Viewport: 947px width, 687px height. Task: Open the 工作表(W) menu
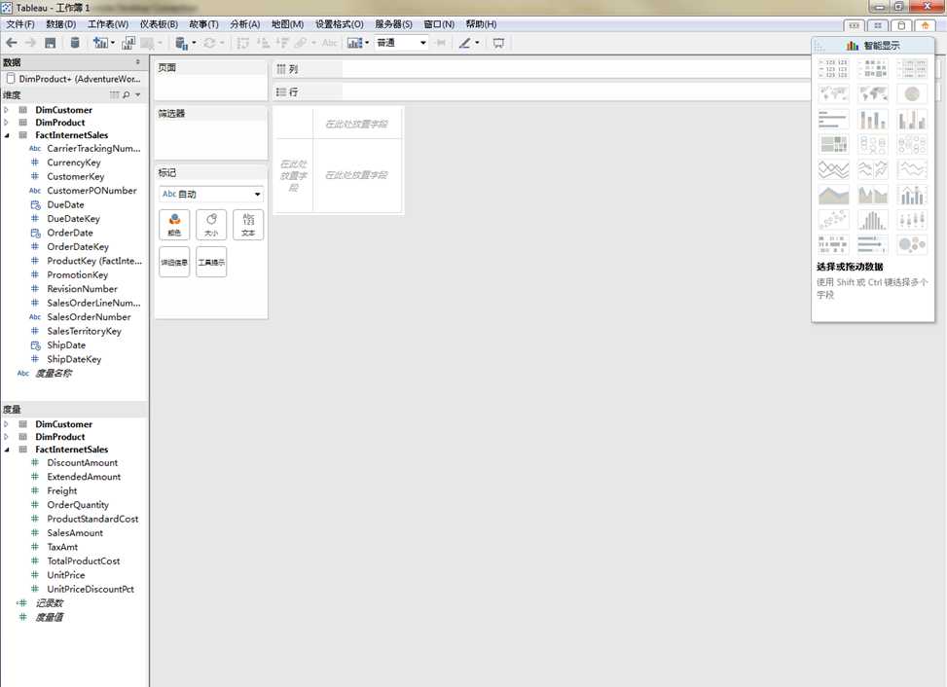point(108,24)
